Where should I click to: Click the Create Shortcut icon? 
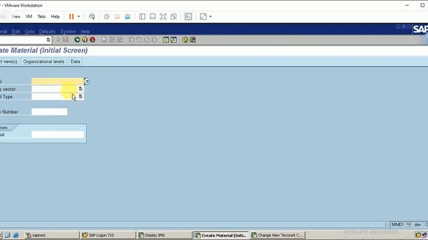(x=173, y=40)
